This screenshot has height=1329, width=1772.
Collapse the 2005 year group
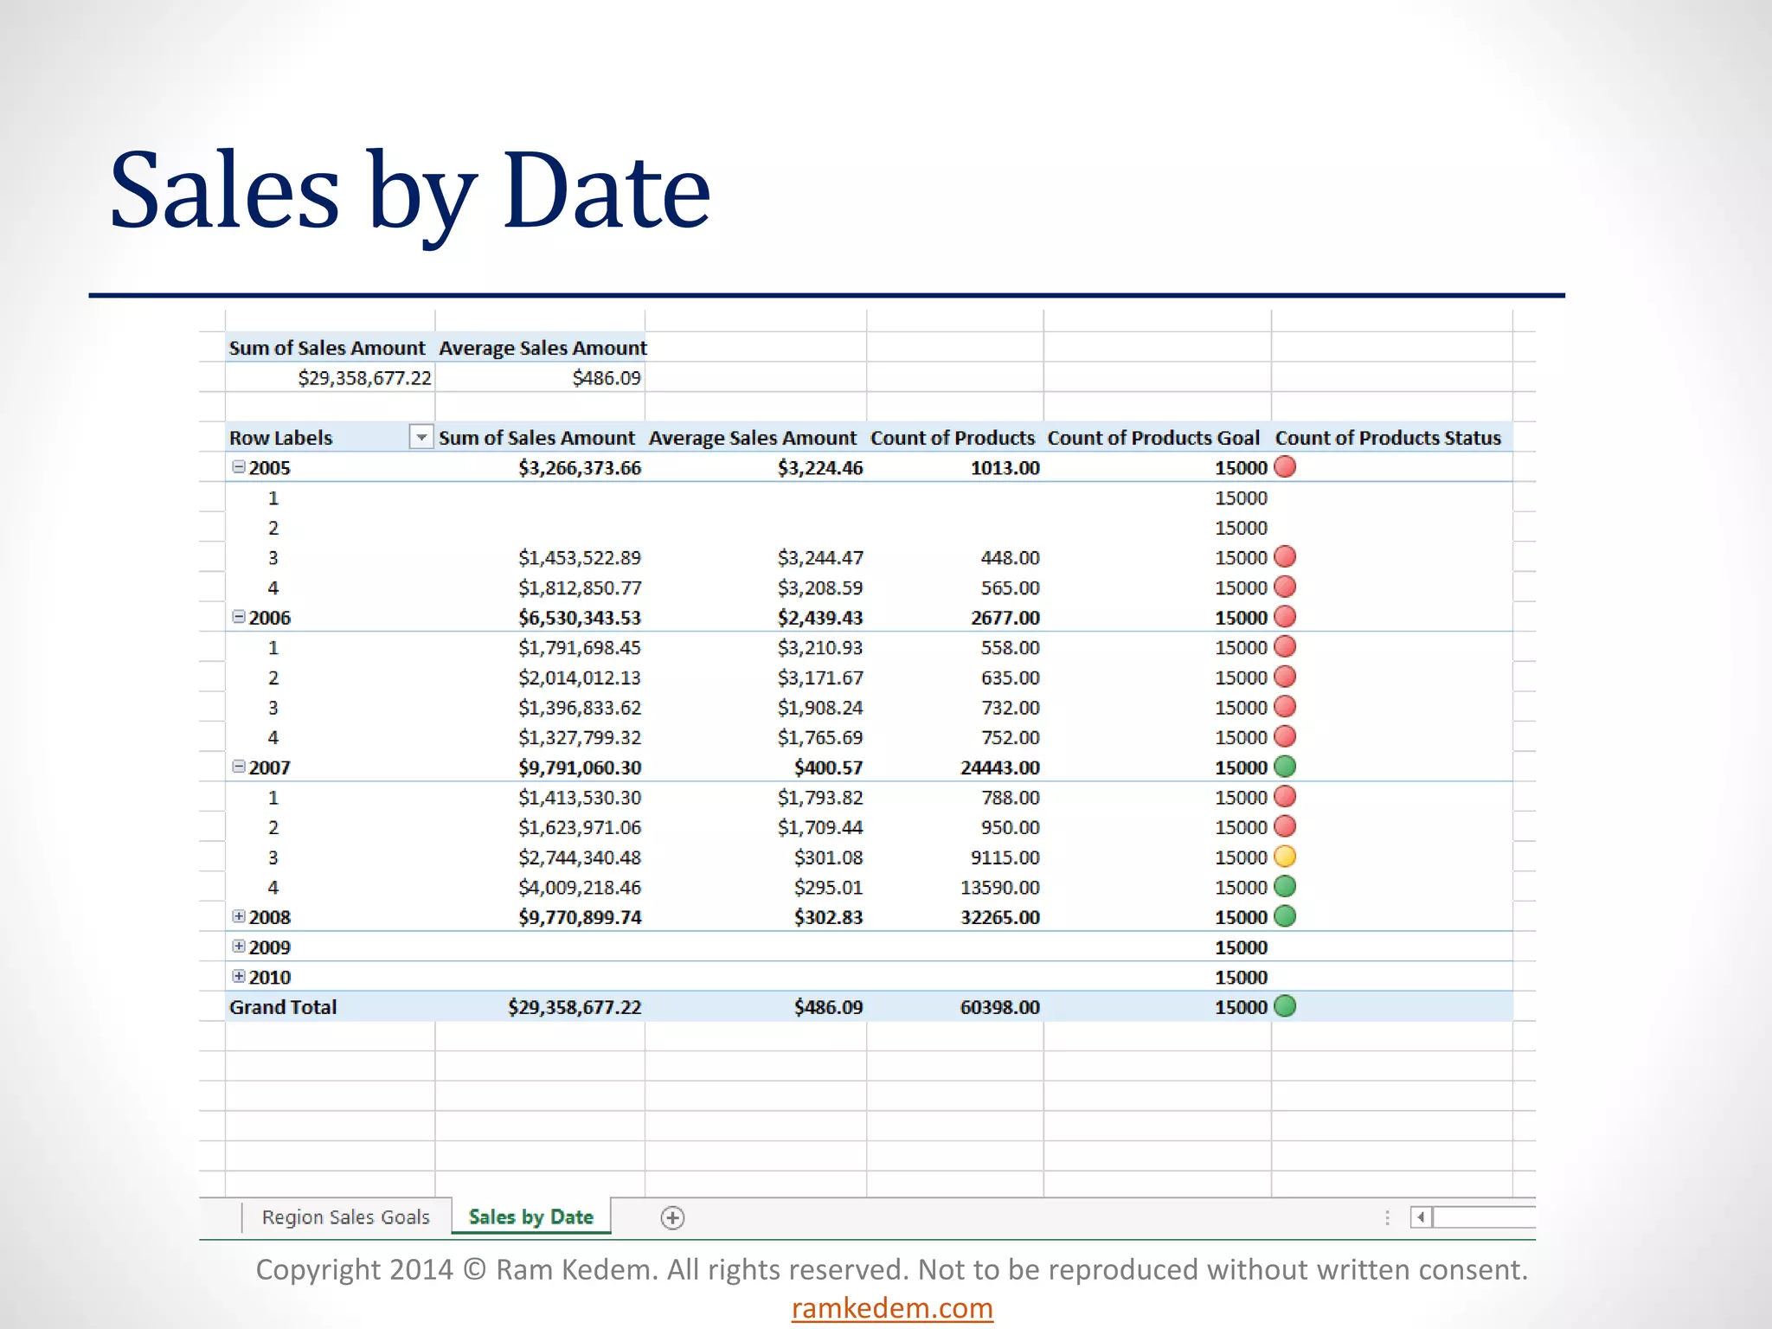(x=239, y=467)
